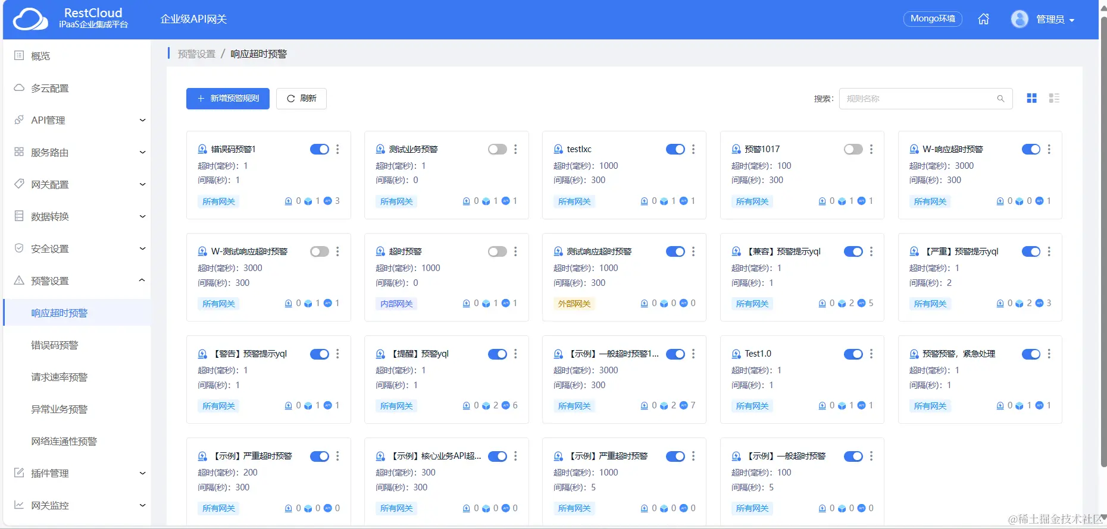Disable the 错误码预警1 rule switch
Viewport: 1107px width, 529px height.
click(320, 149)
